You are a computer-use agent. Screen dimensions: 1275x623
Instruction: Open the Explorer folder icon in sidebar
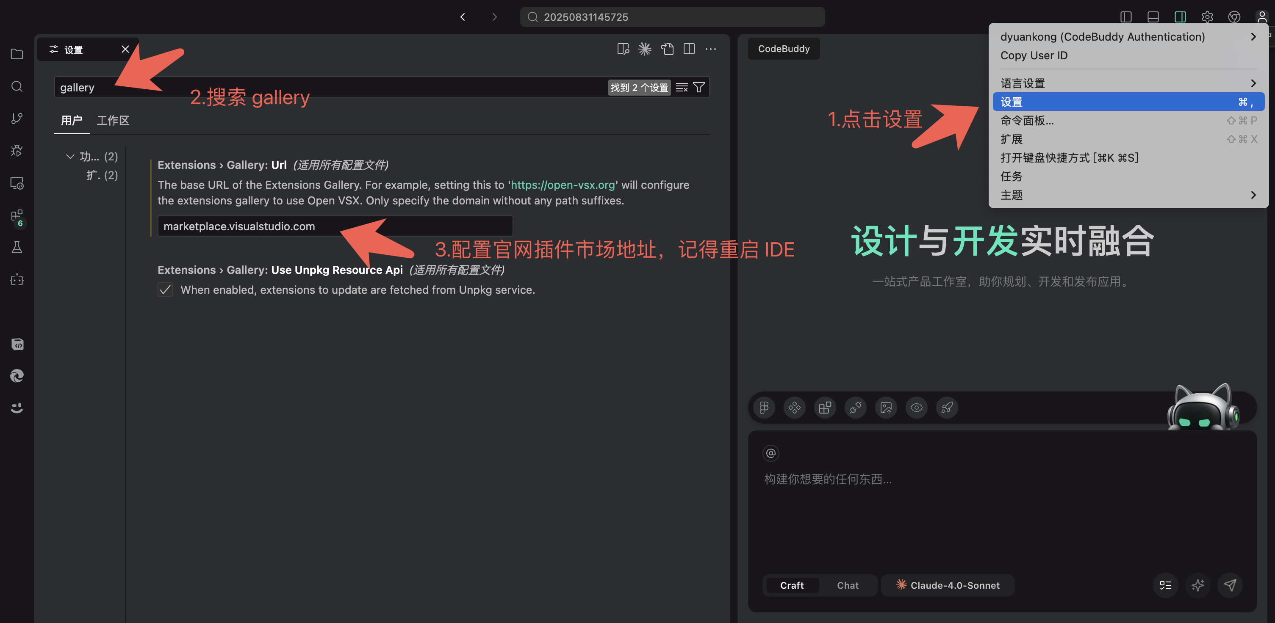point(17,54)
